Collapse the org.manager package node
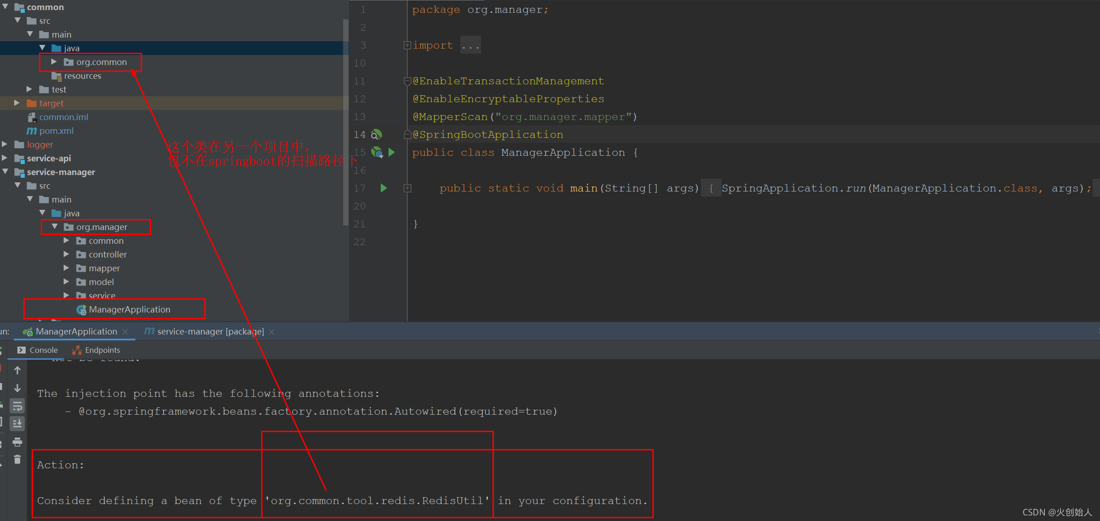The width and height of the screenshot is (1100, 521). click(55, 226)
